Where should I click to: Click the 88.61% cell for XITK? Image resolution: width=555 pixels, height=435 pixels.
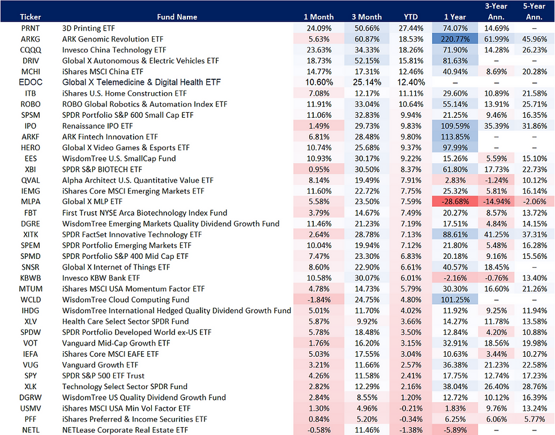455,234
